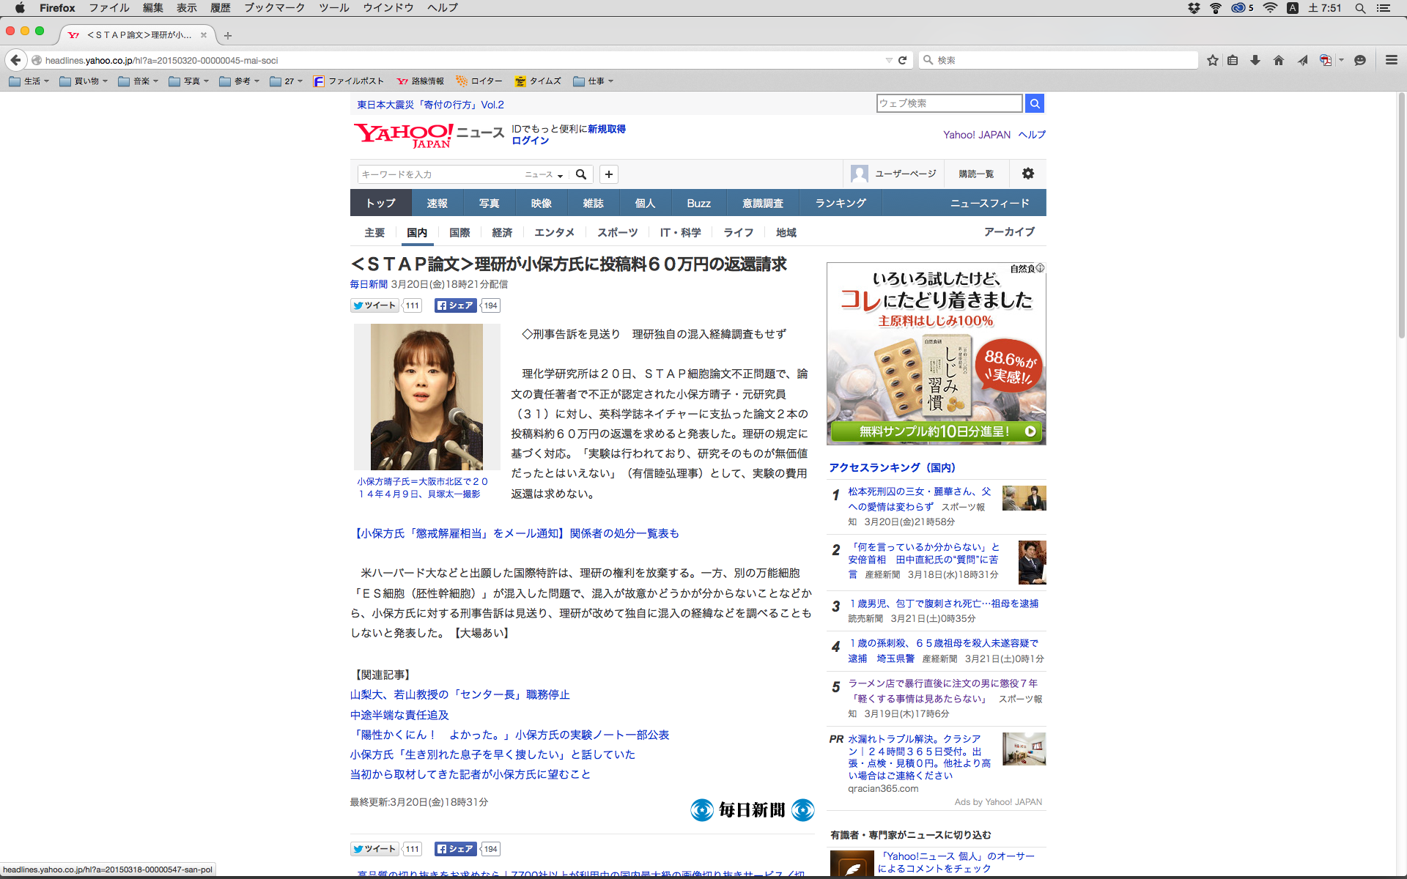Screen dimensions: 1407x879
Task: Expand the URL bar history dropdown arrow
Action: pos(889,60)
